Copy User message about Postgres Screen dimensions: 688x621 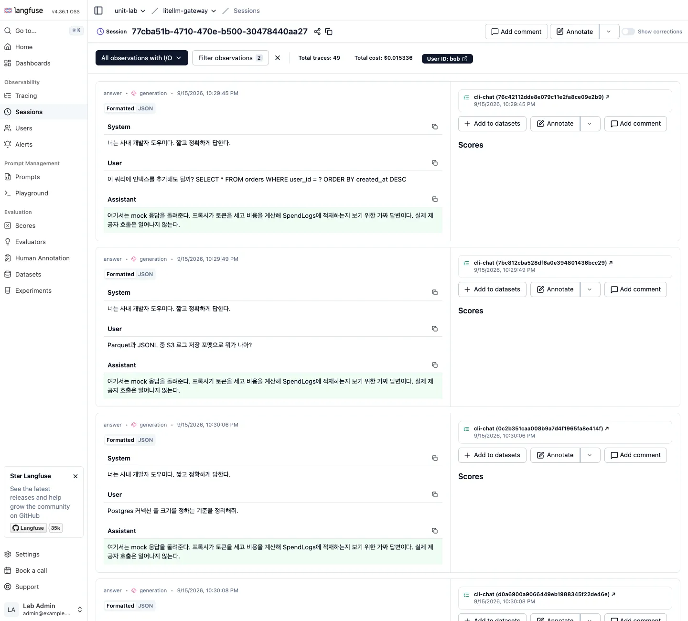coord(435,494)
